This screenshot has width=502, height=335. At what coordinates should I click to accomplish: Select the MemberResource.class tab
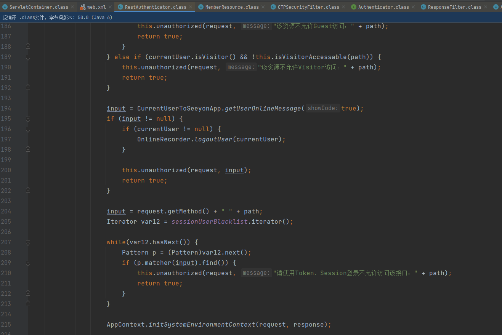click(232, 7)
